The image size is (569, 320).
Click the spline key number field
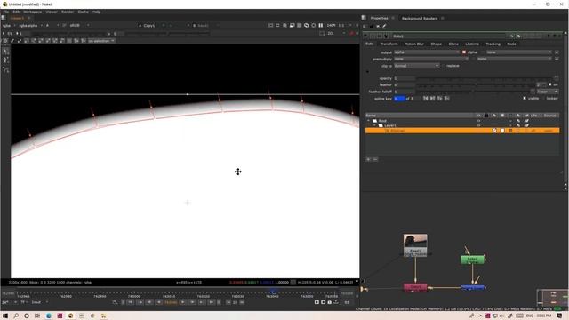point(399,99)
